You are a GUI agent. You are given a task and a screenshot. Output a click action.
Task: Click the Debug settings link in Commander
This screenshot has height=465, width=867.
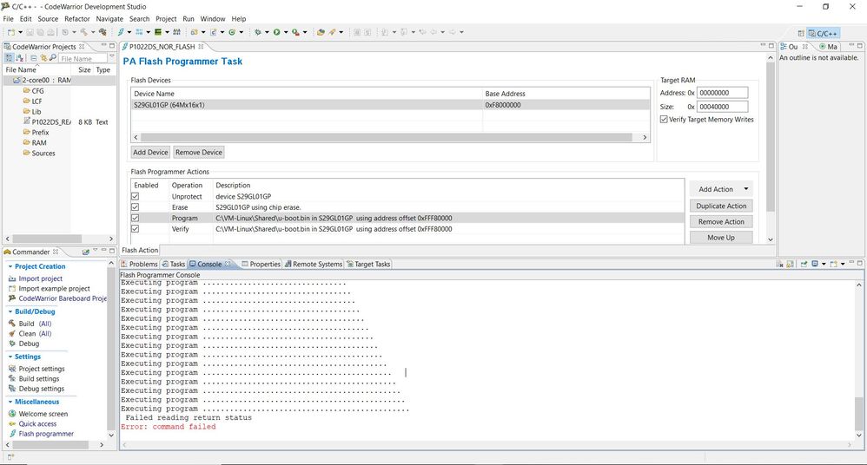(x=42, y=389)
